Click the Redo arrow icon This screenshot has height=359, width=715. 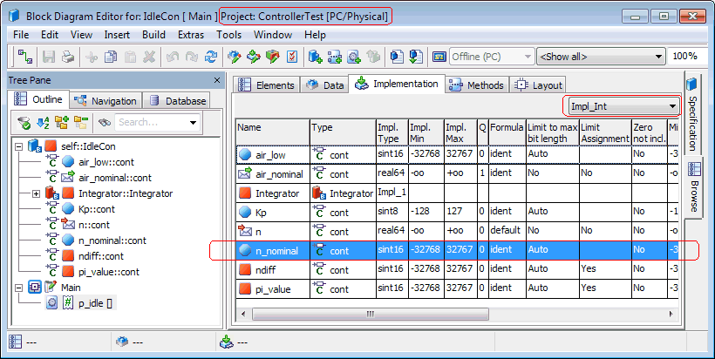click(192, 57)
